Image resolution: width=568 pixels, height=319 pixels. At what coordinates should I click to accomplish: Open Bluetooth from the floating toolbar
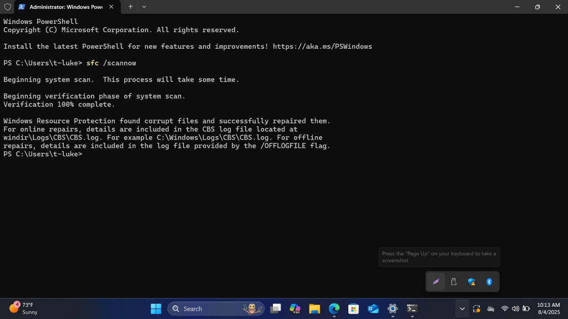[489, 281]
